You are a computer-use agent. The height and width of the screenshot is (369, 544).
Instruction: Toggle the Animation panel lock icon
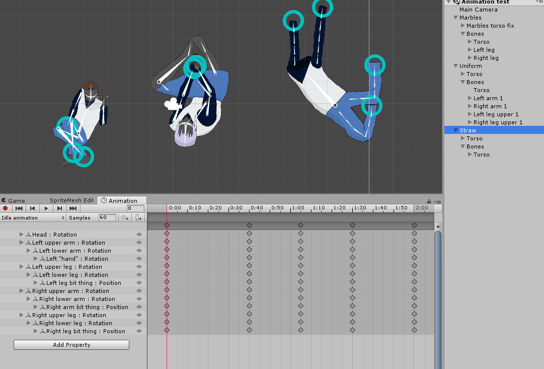pos(429,201)
